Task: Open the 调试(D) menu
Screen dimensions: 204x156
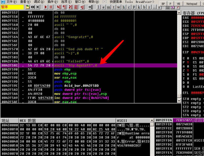Action: click(39, 2)
